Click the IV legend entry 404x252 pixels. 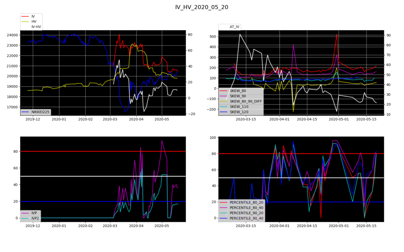coord(33,16)
